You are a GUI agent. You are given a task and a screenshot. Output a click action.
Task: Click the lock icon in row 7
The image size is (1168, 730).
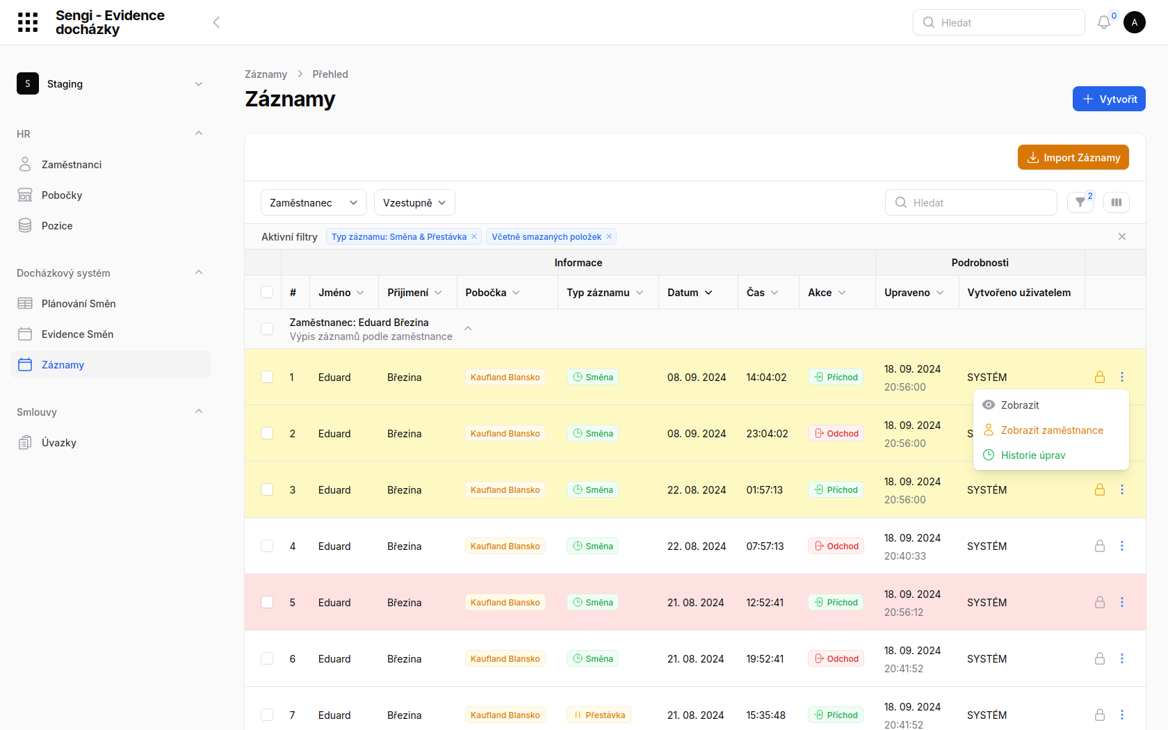point(1100,715)
